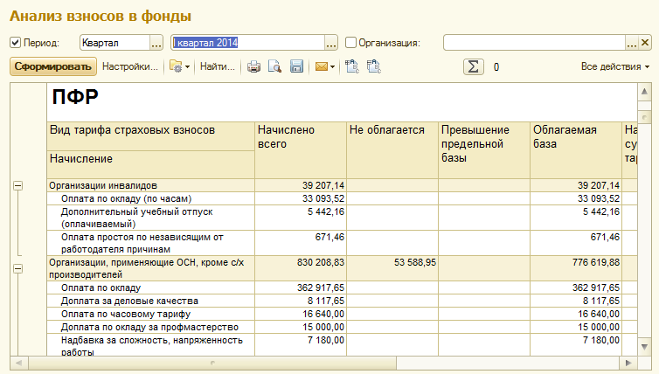The width and height of the screenshot is (659, 374).
Task: Click the print icon in toolbar
Action: pos(253,66)
